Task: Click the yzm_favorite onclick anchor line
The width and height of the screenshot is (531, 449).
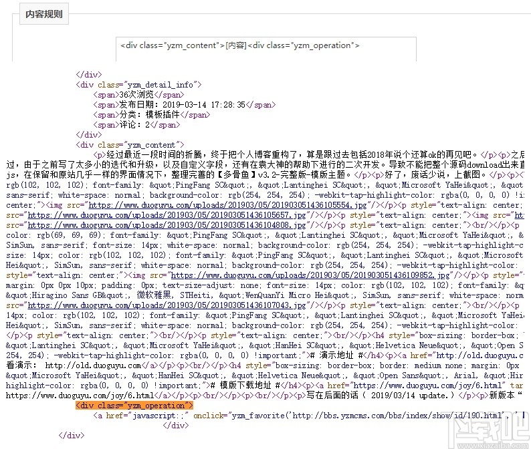Action: click(309, 416)
